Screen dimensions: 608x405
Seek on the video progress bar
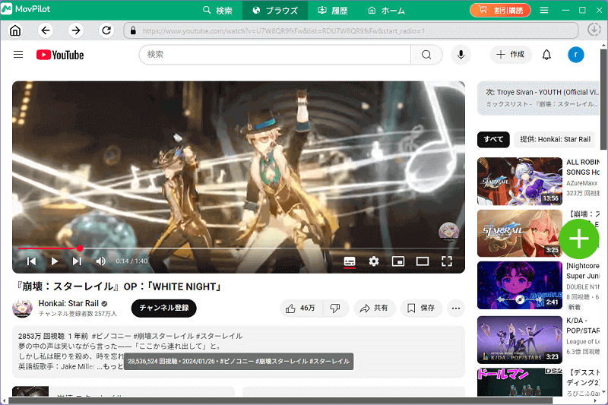click(238, 248)
